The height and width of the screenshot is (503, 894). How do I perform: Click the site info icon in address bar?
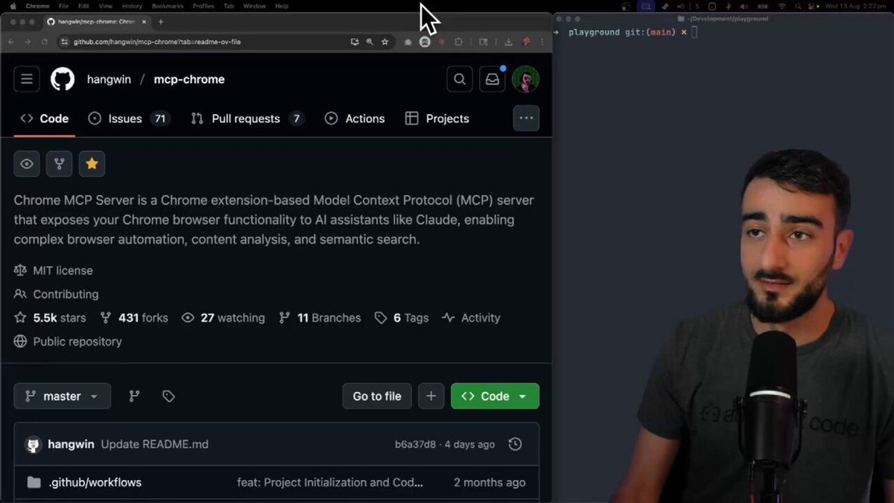64,42
